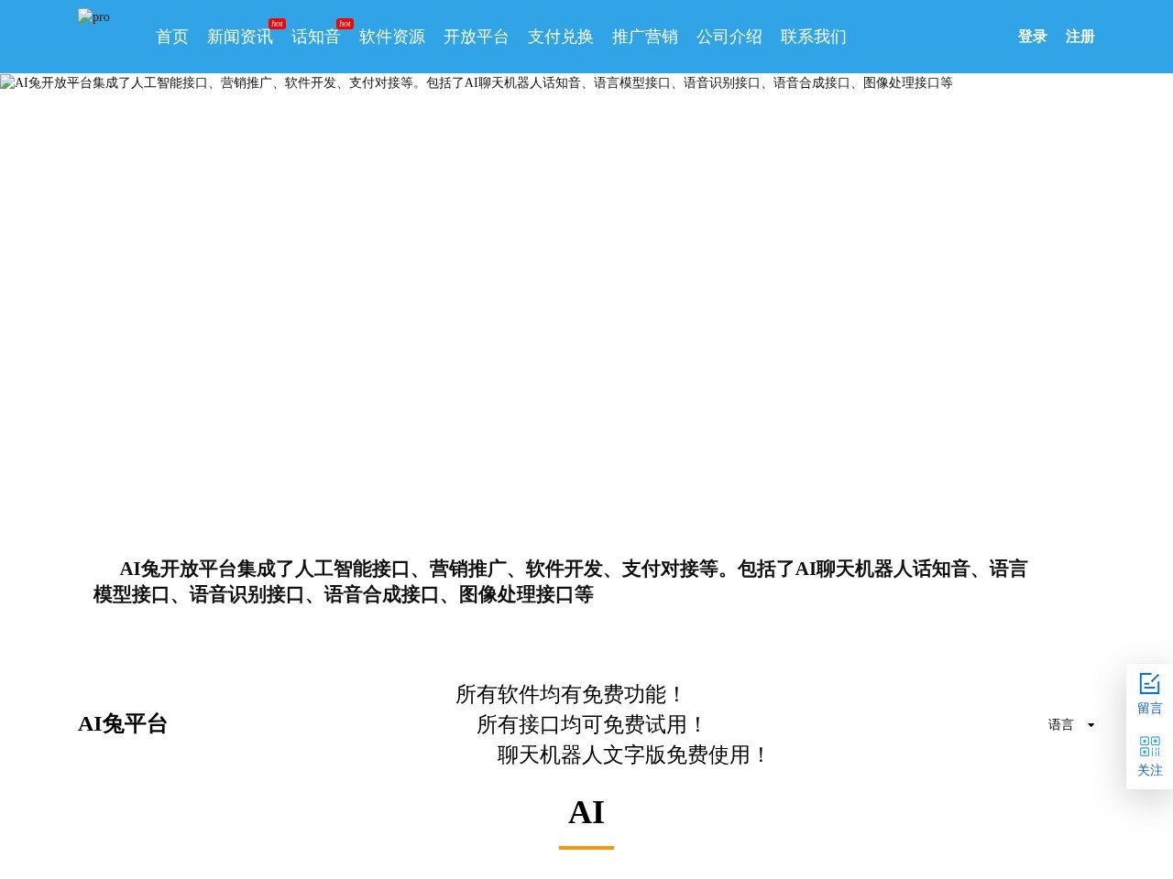1173x879 pixels.
Task: Click the large AI title above the orange underline
Action: 586,811
